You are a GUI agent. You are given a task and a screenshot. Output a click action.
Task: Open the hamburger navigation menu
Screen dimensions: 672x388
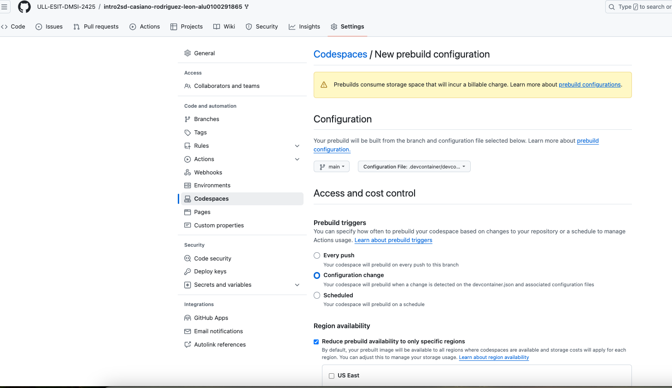[x=4, y=7]
